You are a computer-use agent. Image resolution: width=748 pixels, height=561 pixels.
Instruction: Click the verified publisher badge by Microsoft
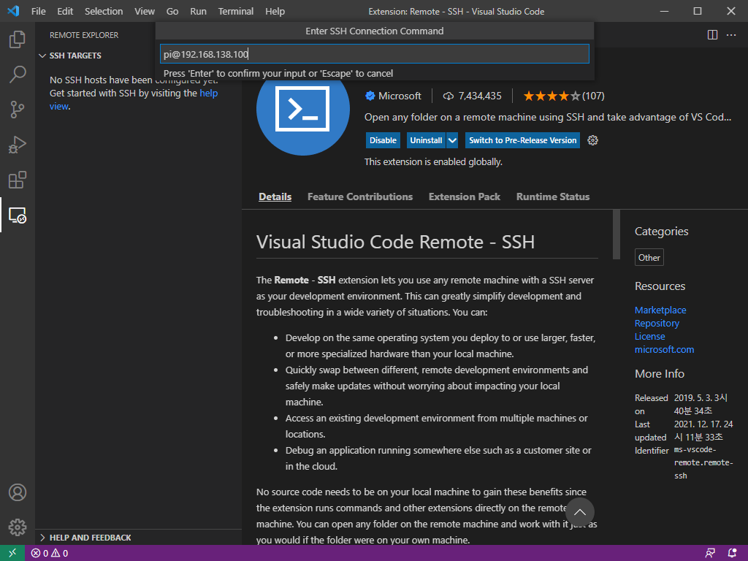(370, 96)
